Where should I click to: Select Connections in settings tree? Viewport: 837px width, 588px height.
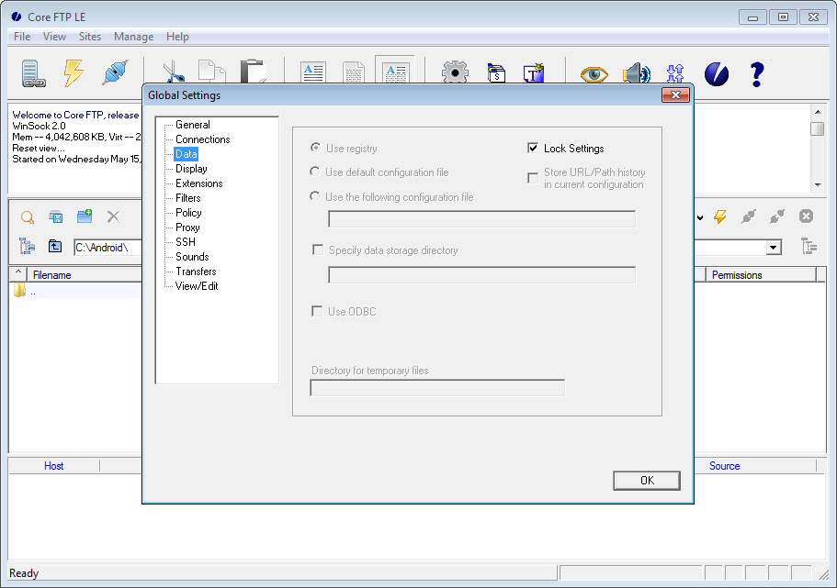tap(203, 139)
